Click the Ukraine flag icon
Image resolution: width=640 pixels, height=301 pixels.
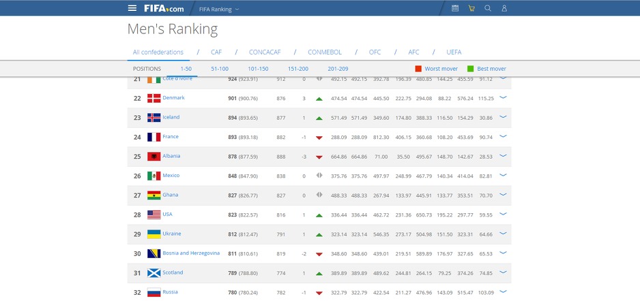tap(154, 234)
